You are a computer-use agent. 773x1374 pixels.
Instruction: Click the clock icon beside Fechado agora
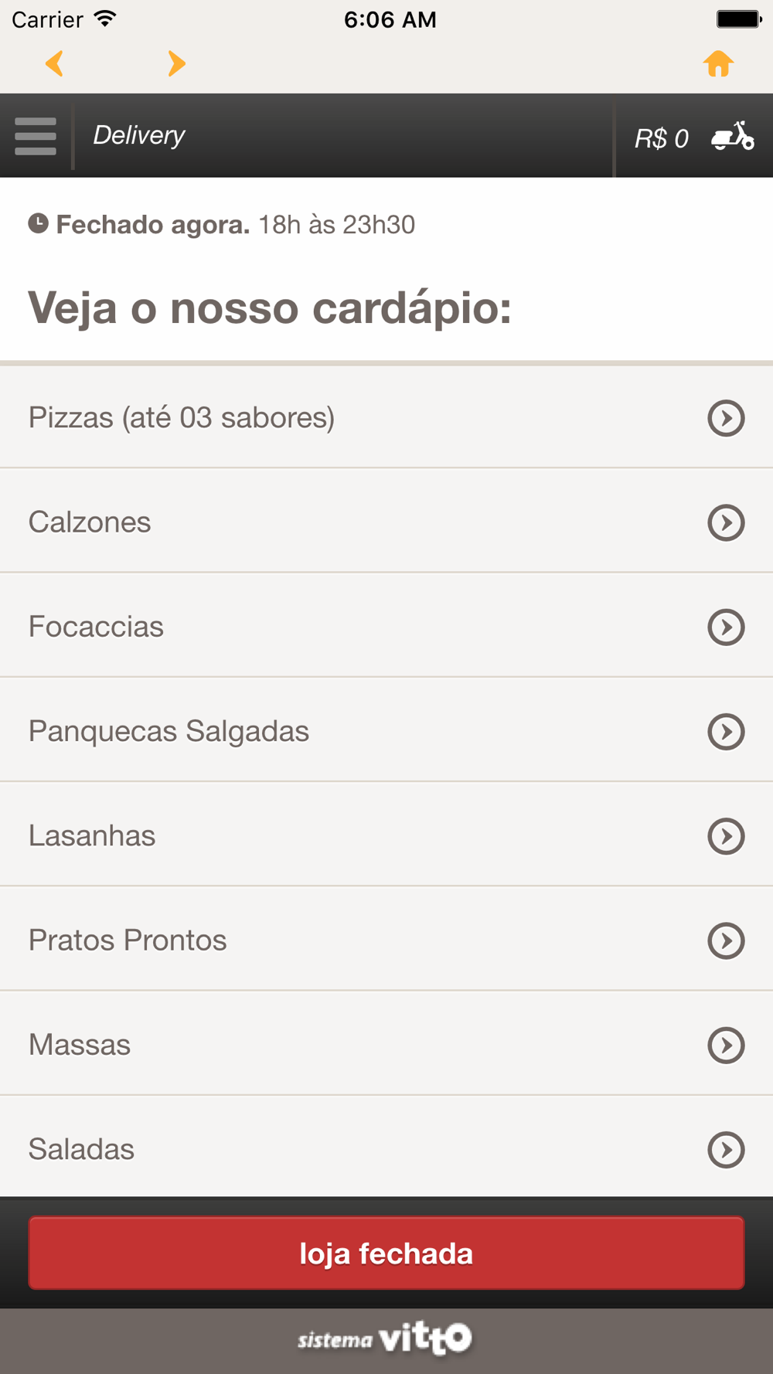coord(39,224)
